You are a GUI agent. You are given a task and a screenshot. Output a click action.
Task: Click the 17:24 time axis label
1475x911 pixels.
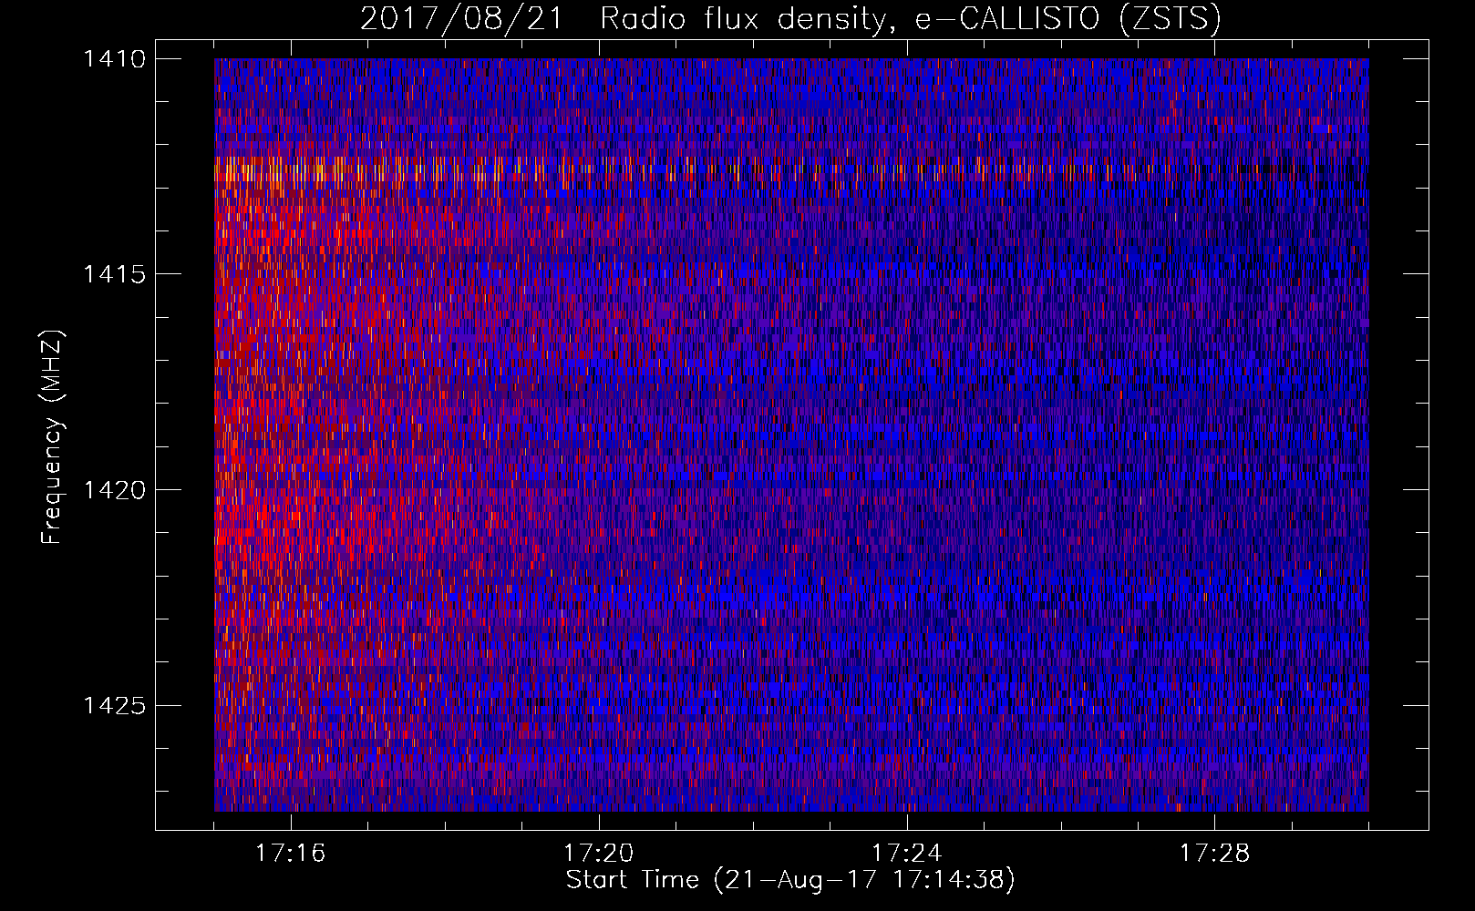907,854
